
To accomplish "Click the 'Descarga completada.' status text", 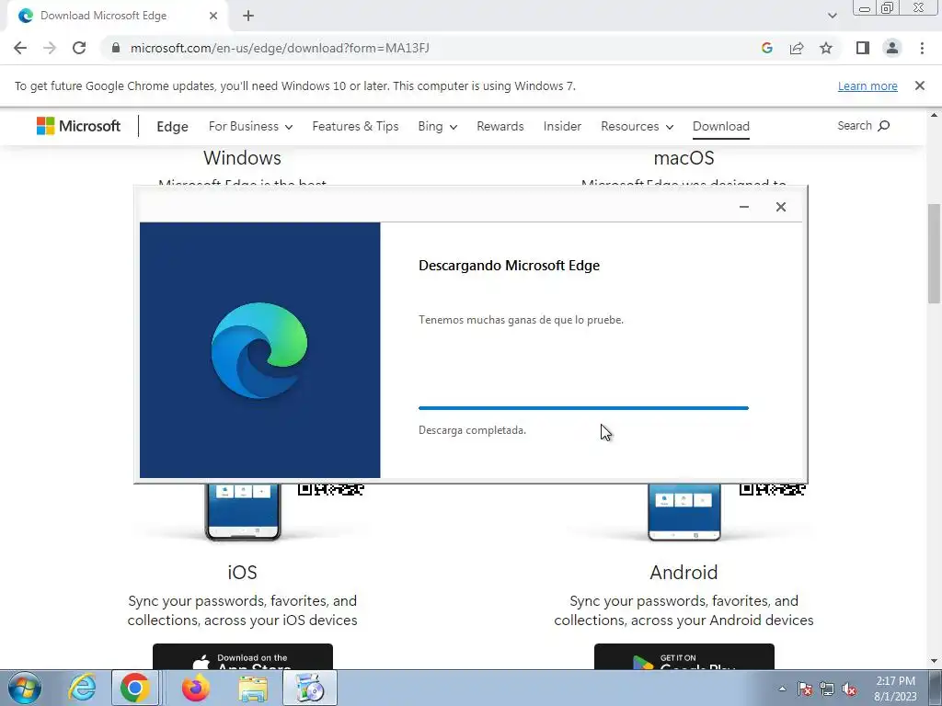I will [472, 430].
